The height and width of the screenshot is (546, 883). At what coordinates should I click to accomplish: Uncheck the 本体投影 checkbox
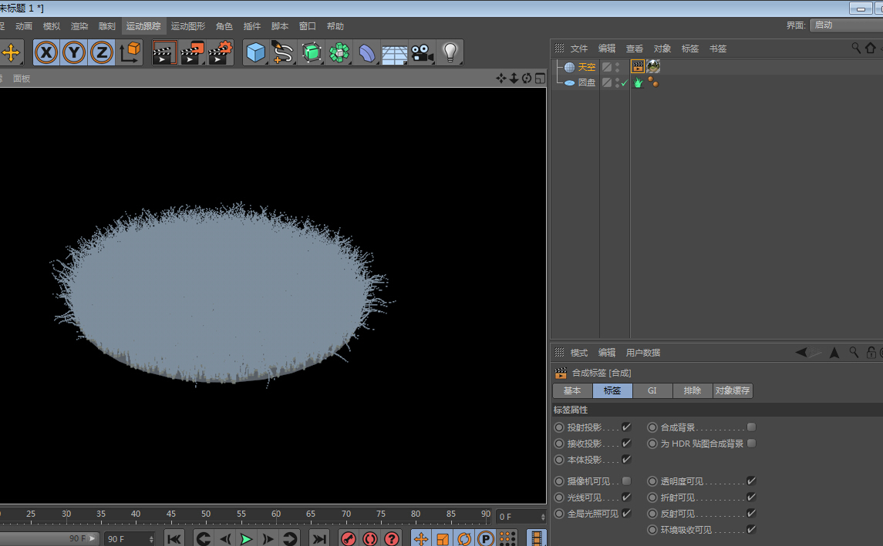click(x=626, y=460)
